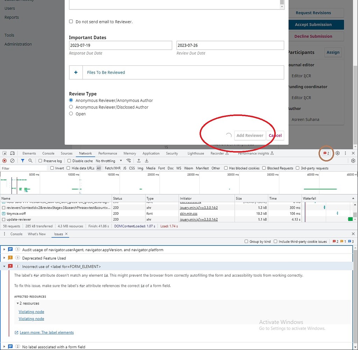The width and height of the screenshot is (358, 350).
Task: Search within network requests
Action: (30, 160)
